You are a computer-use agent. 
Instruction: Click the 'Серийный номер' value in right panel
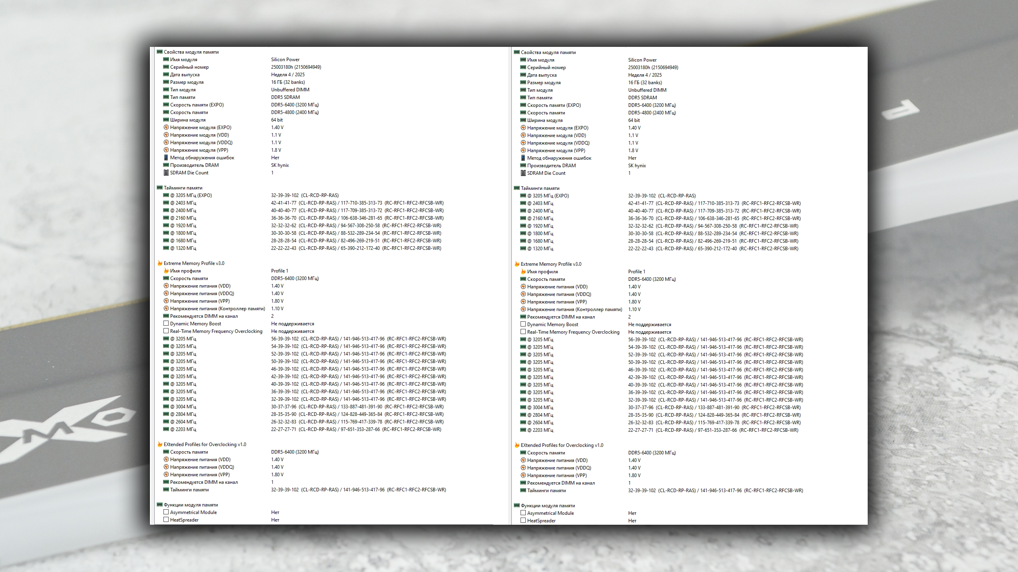653,68
